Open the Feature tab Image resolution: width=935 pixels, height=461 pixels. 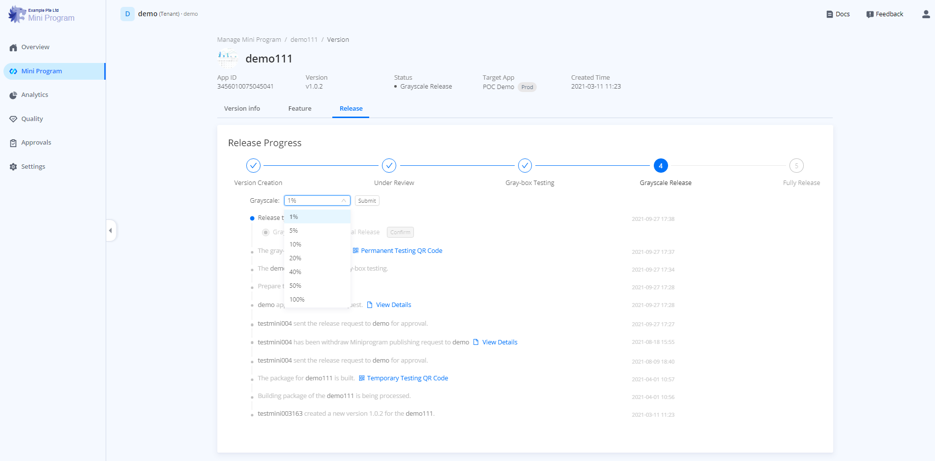click(x=299, y=109)
